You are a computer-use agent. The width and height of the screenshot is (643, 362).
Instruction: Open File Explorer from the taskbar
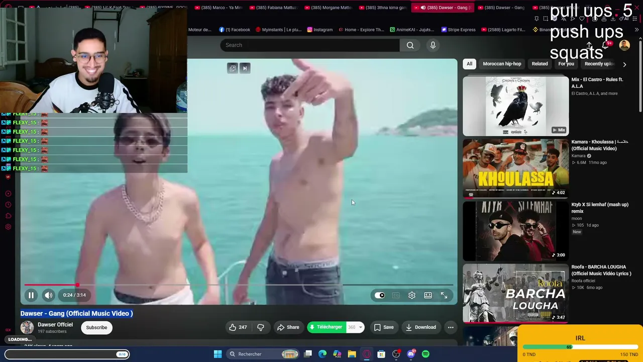click(352, 354)
